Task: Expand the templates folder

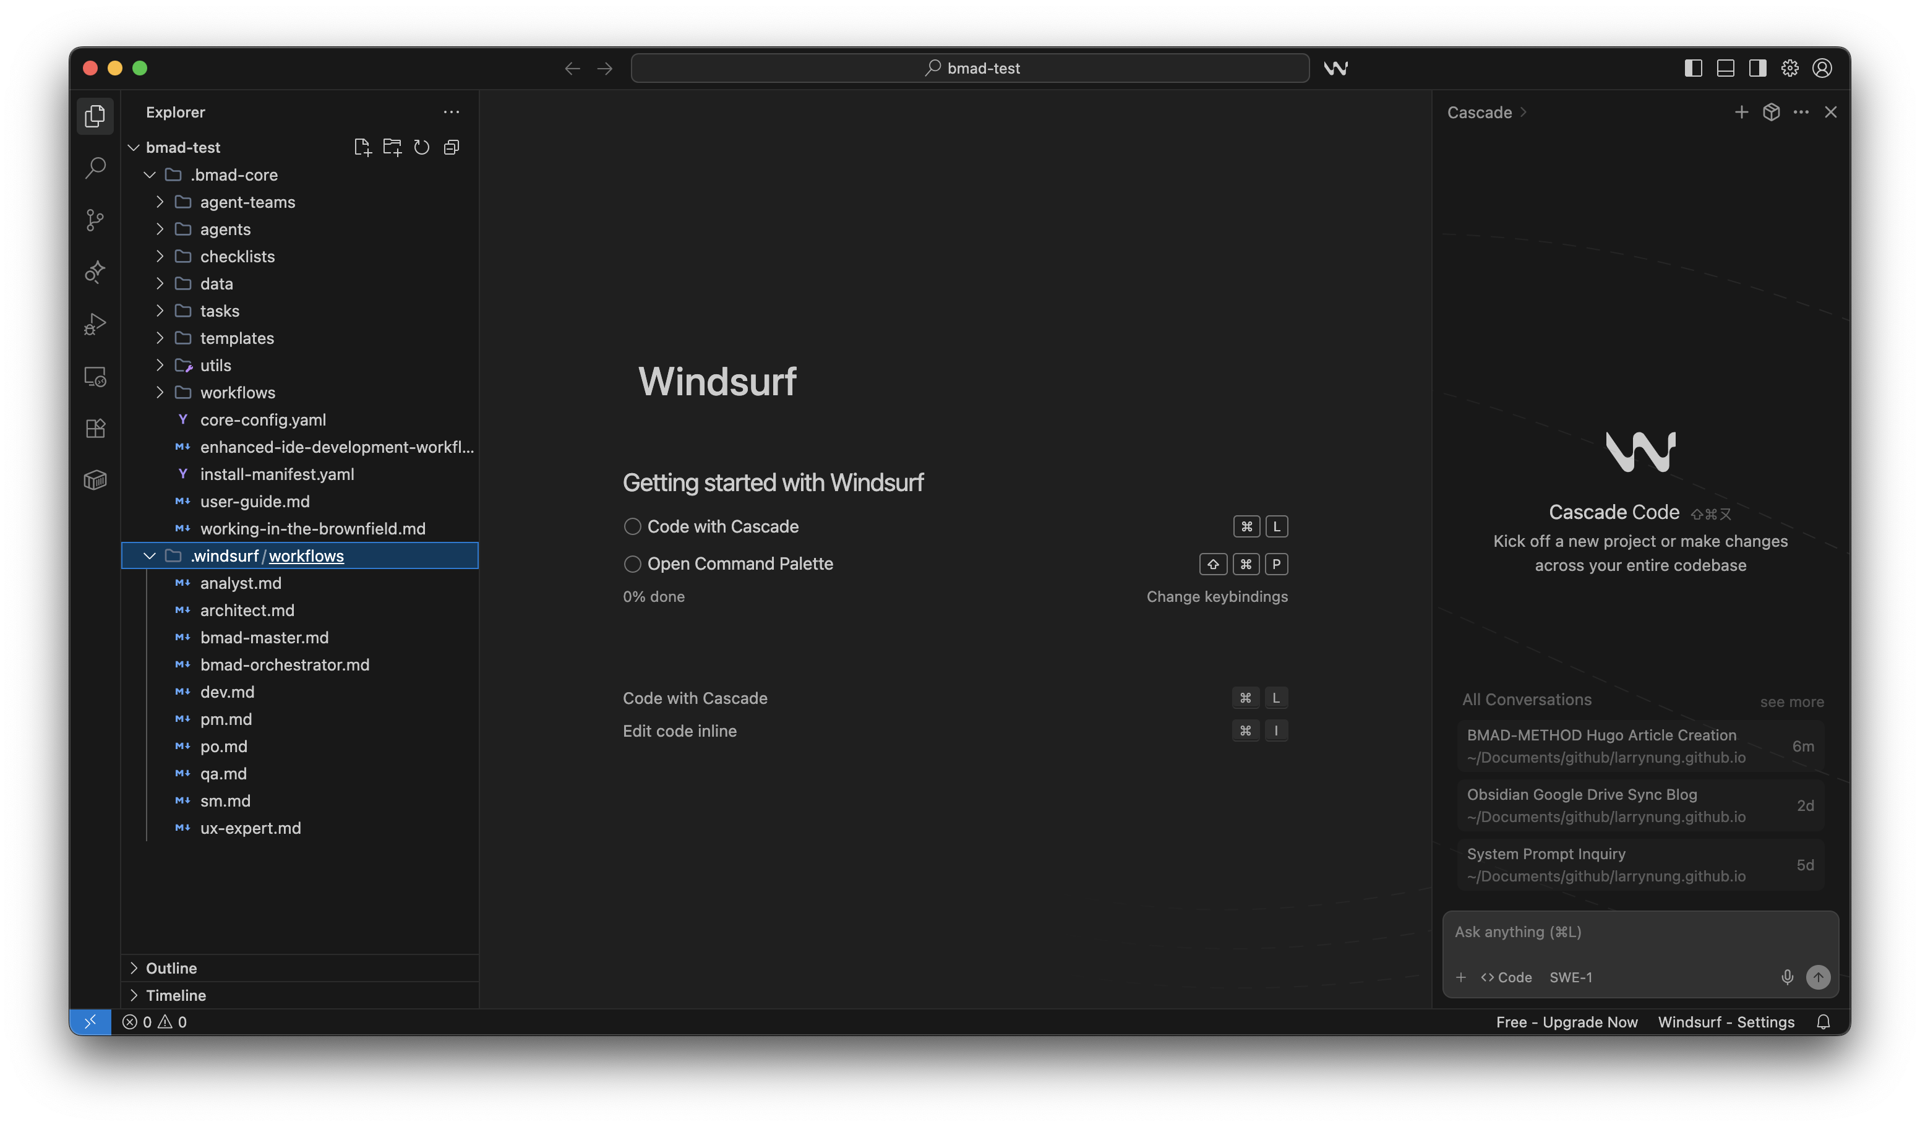Action: point(159,338)
